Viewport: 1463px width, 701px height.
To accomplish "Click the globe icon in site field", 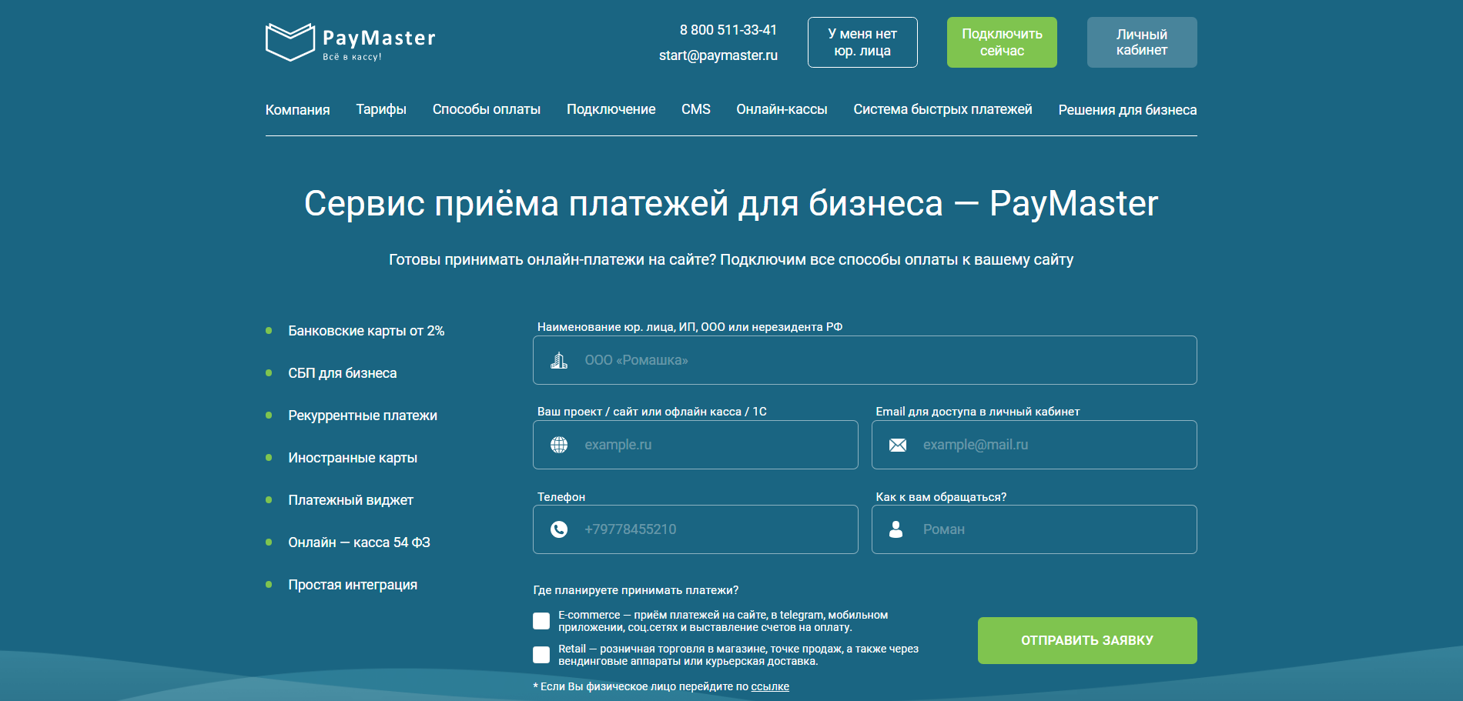I will point(559,445).
